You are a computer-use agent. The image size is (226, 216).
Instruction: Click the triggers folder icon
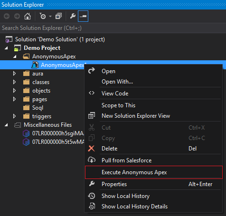pos(26,116)
